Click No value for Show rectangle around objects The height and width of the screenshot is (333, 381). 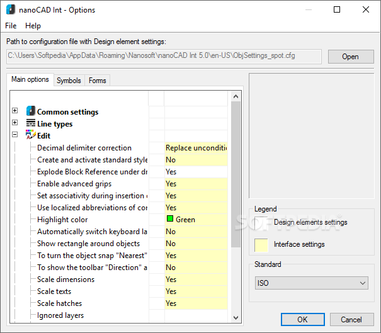pos(196,244)
